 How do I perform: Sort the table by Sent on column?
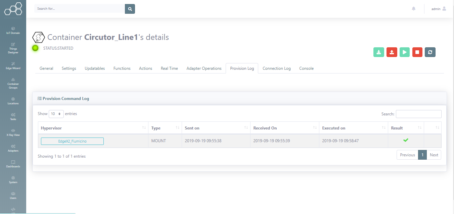(216, 128)
